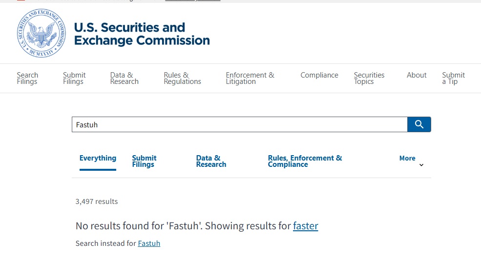This screenshot has width=481, height=262.
Task: Filter by Rules, Enforcement & Compliance tab
Action: pyautogui.click(x=305, y=161)
